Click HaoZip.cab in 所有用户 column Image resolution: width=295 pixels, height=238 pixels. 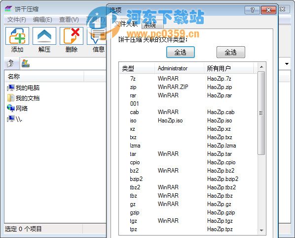[x=221, y=112]
